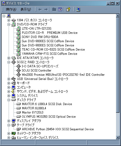Toggle the console tree pane toolbar icon
The height and width of the screenshot is (146, 121).
coord(60,9)
